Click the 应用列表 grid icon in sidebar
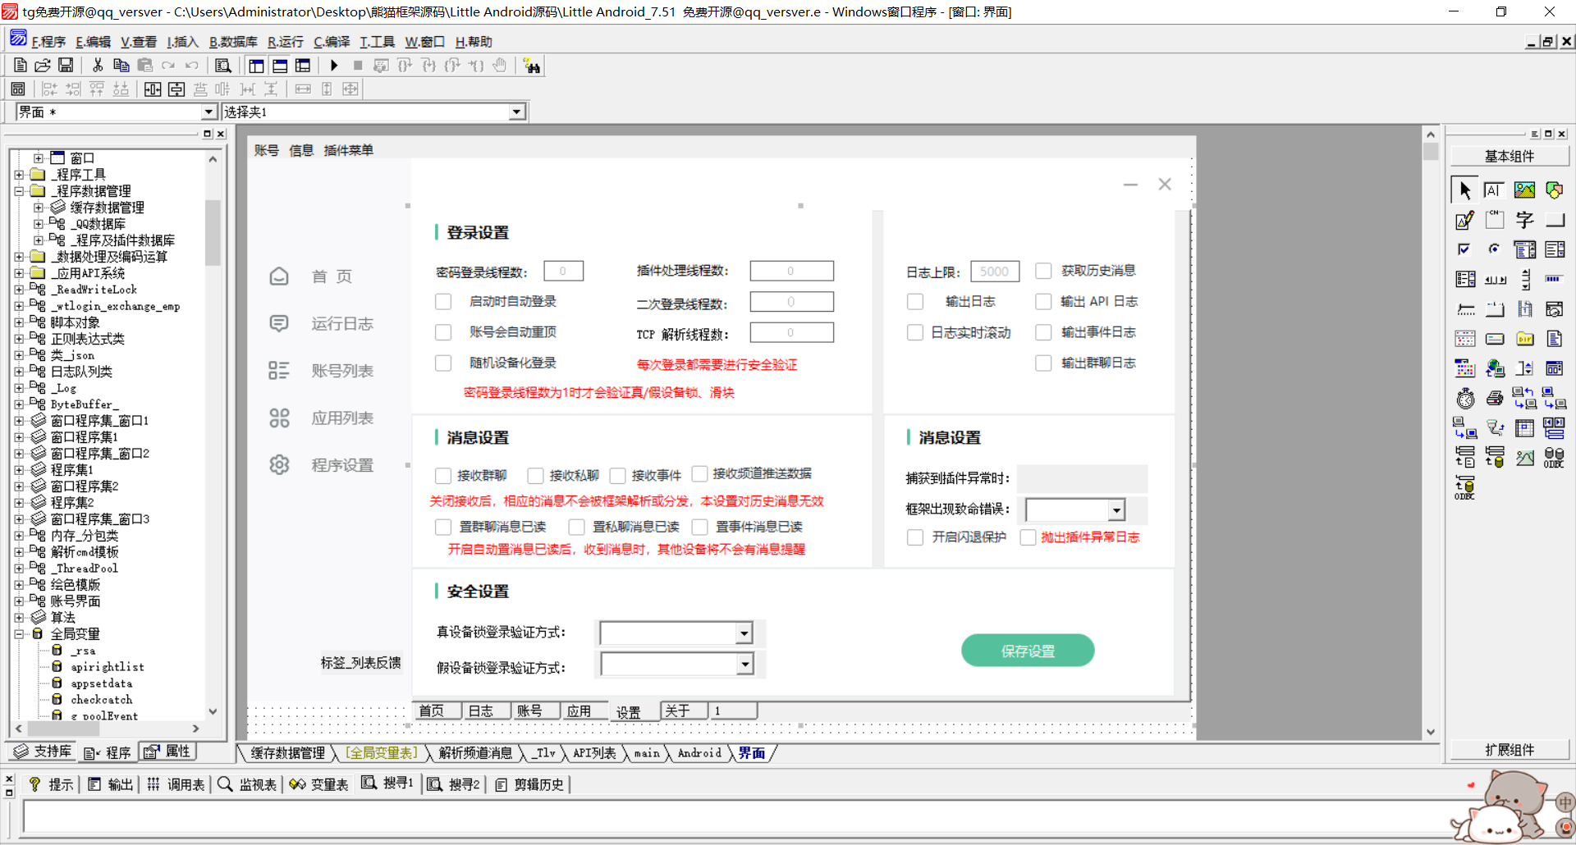The image size is (1576, 845). tap(279, 418)
